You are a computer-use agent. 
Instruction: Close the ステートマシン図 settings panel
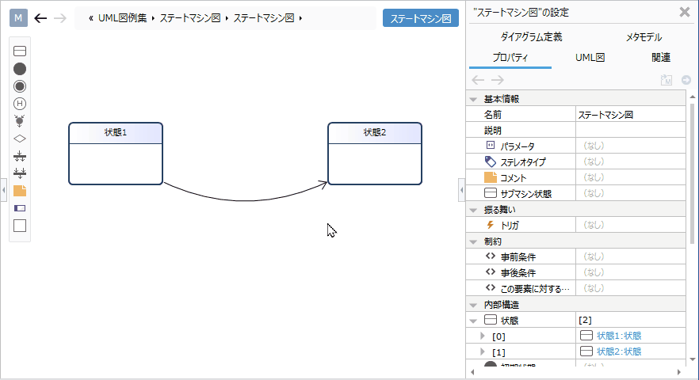coord(685,12)
